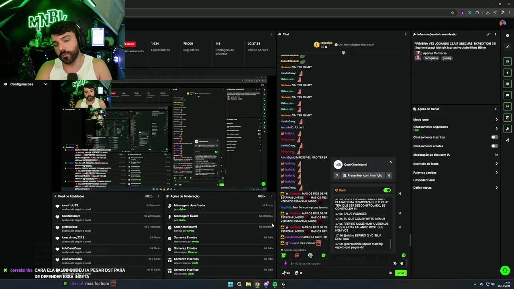Click the sidebar broadcast signal icon
514x289 pixels.
tap(508, 106)
